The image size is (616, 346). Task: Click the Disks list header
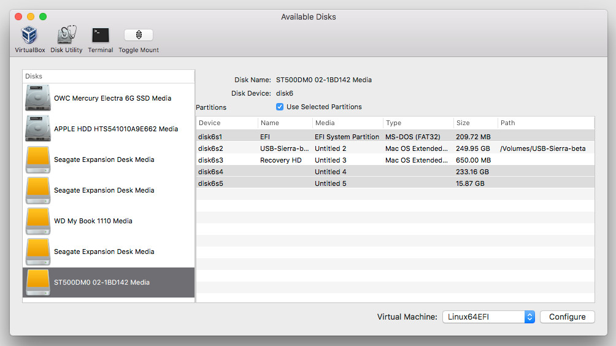click(x=109, y=76)
